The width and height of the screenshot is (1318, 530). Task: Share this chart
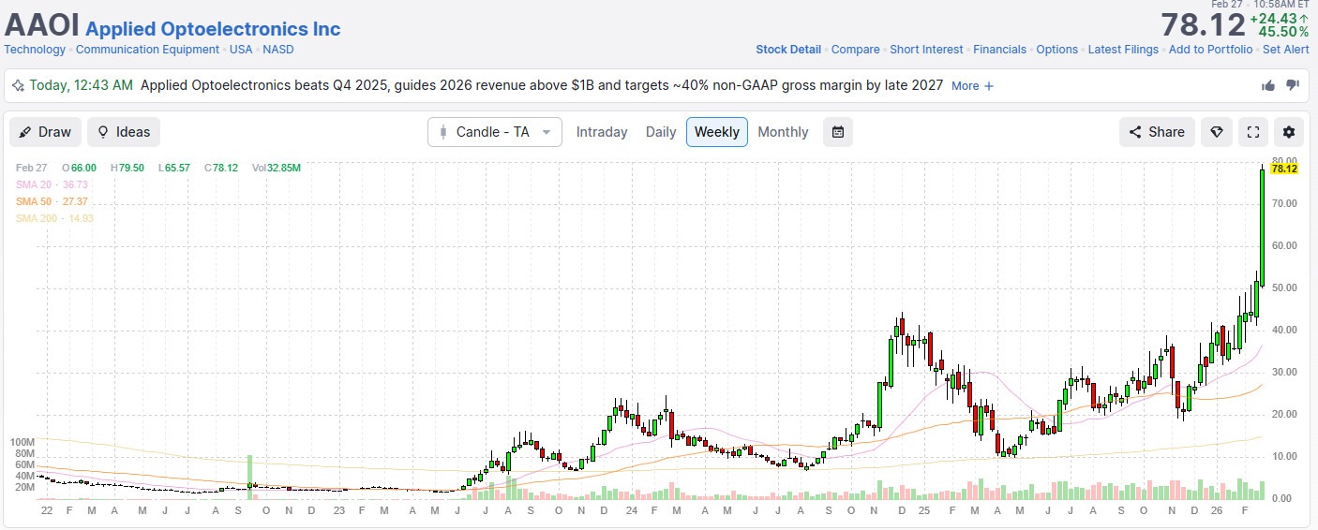tap(1157, 132)
